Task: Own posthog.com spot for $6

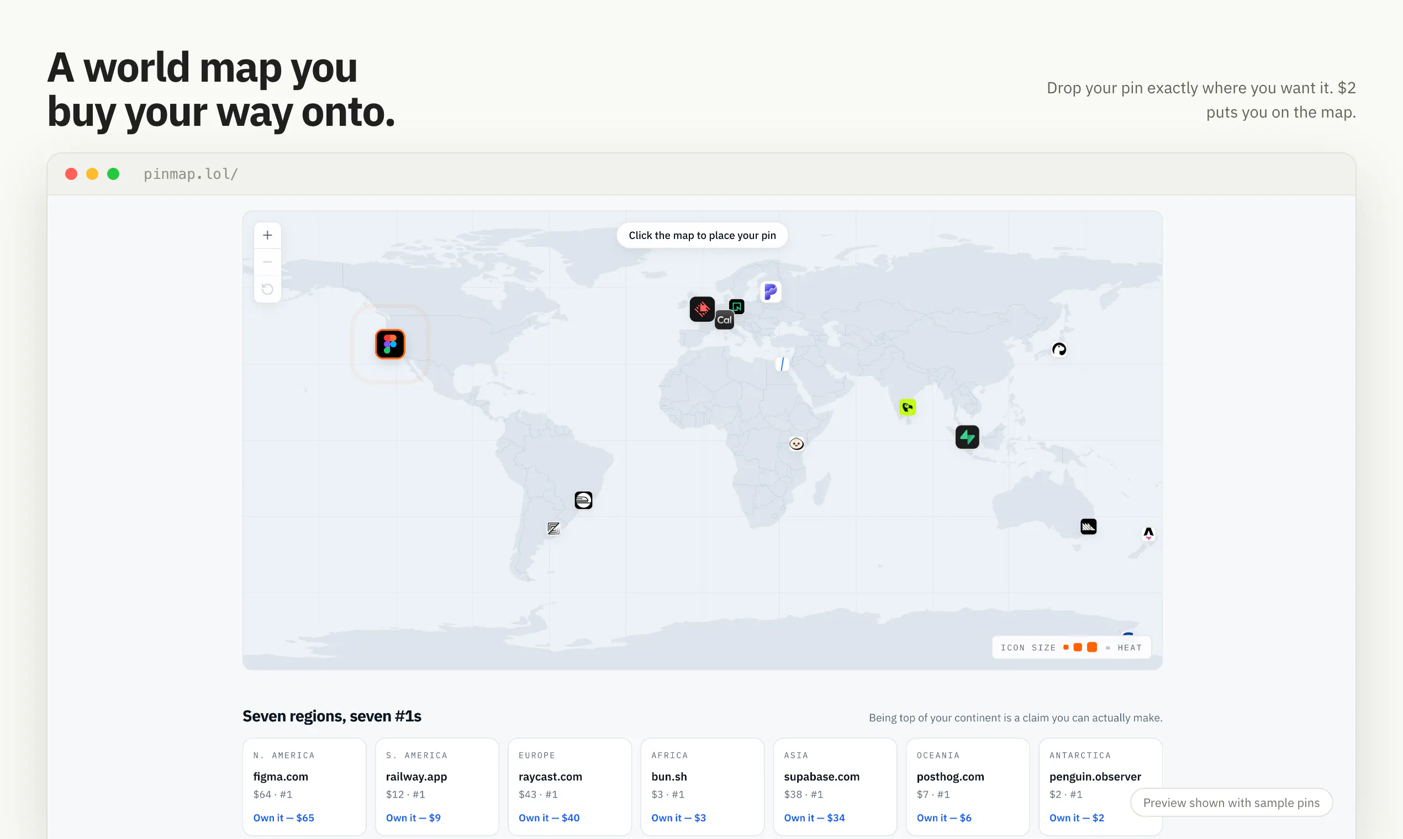Action: [x=943, y=817]
